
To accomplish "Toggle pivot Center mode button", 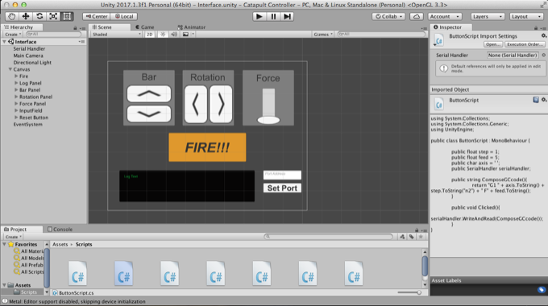I will coord(97,16).
